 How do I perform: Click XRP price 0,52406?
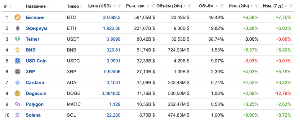point(112,72)
